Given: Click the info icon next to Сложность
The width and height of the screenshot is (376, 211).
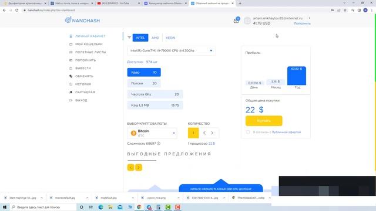Looking at the screenshot, I should coord(159,144).
